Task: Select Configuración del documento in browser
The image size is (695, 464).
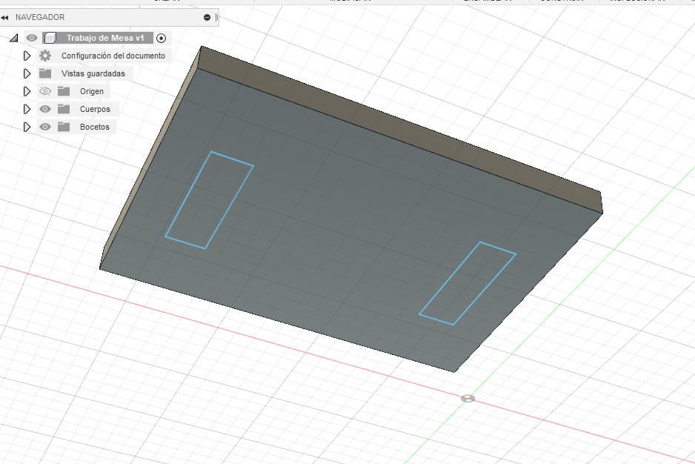Action: tap(113, 56)
